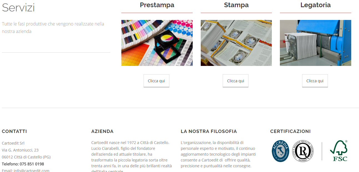Click the CONTATTI footer heading
The image size is (359, 172).
(14, 131)
